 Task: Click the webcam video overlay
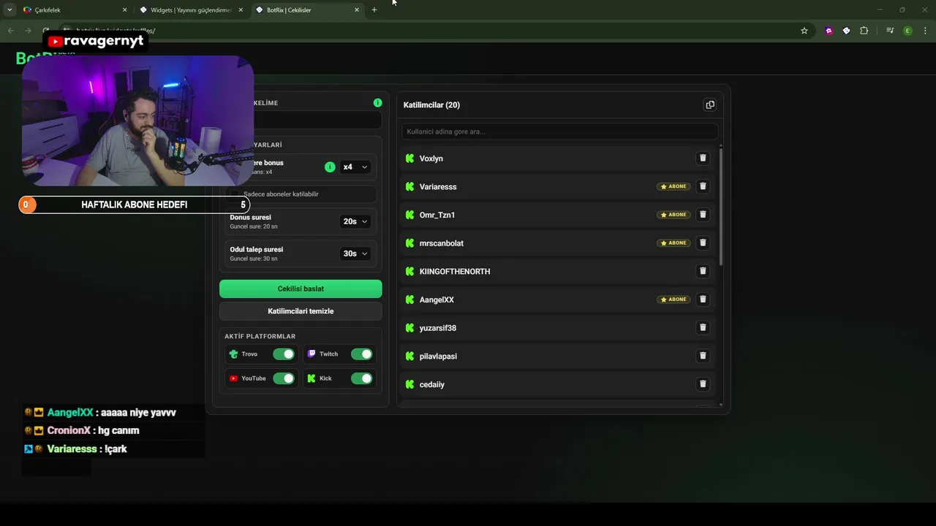(x=137, y=121)
